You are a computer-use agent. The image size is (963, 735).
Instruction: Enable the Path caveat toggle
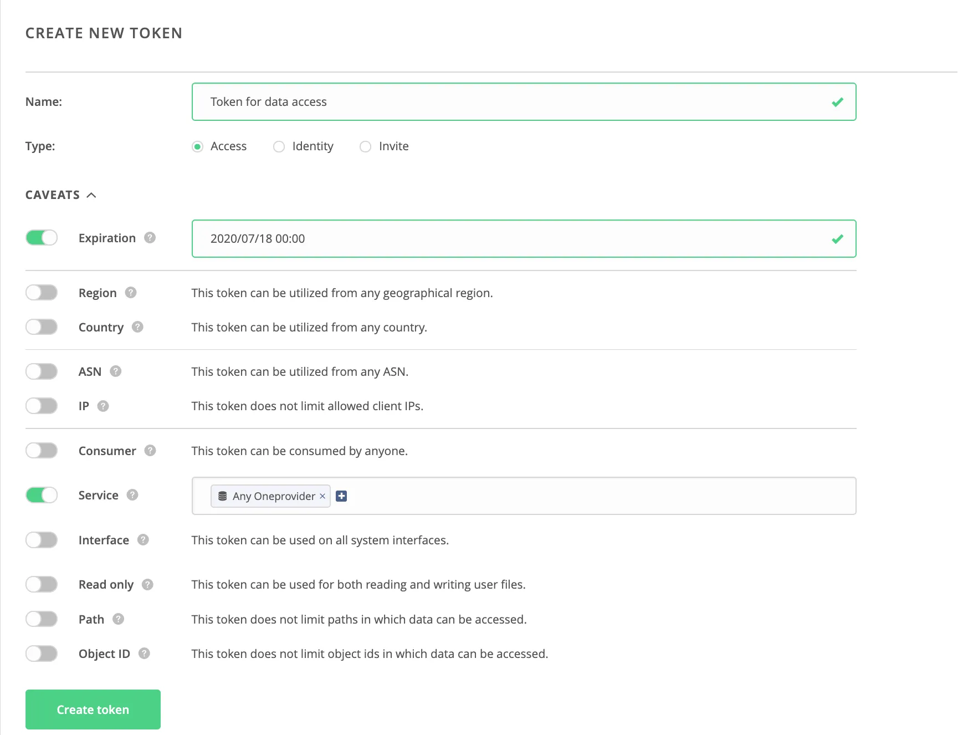pyautogui.click(x=42, y=619)
